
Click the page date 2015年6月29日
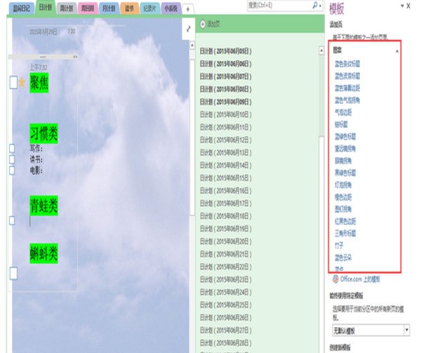click(44, 32)
